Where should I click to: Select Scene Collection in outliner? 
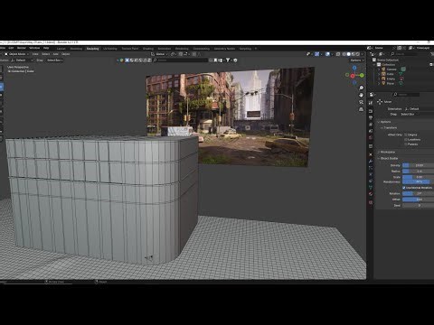coord(388,60)
